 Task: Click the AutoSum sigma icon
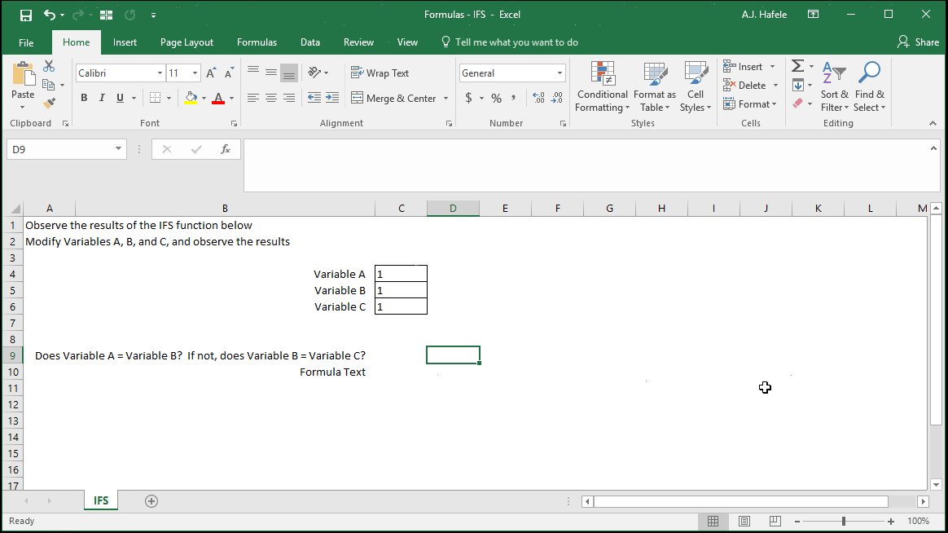click(x=798, y=66)
